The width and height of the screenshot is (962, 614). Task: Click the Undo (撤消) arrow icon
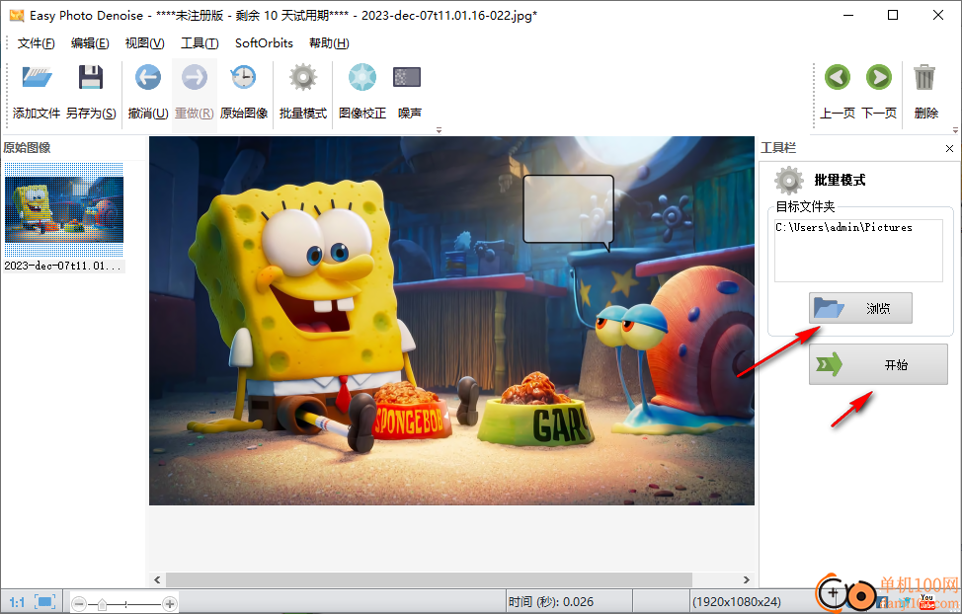coord(148,77)
